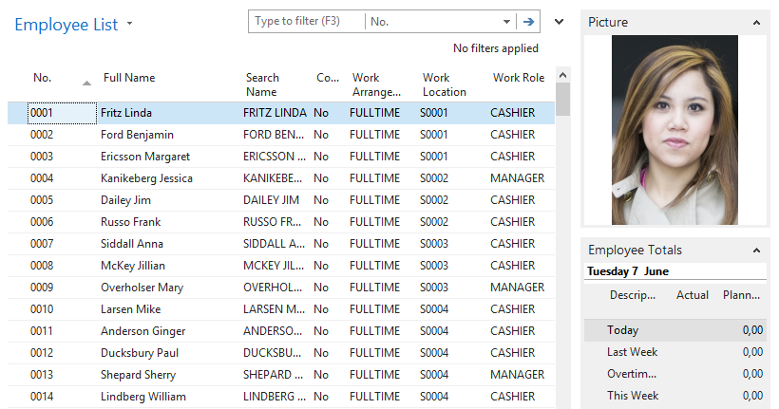Collapse the Picture panel

pos(756,22)
